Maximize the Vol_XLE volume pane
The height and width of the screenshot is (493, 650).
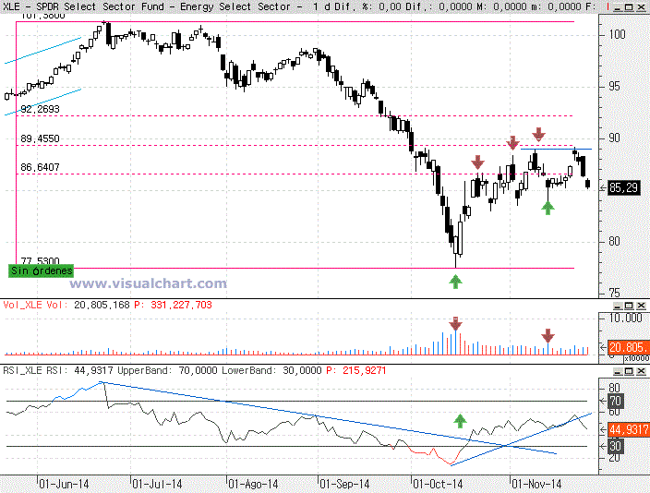point(629,306)
